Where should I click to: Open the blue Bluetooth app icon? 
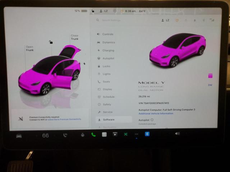tap(147, 134)
